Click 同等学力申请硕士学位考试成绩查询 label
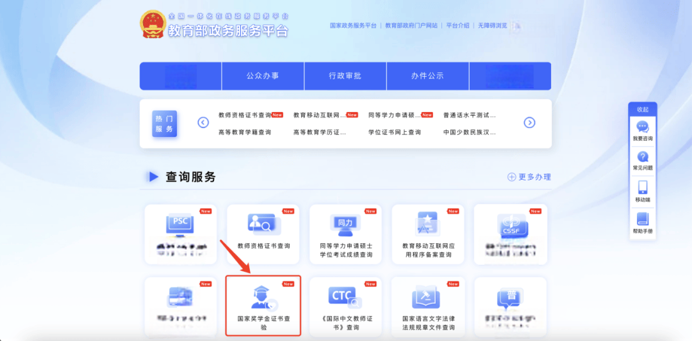Image resolution: width=692 pixels, height=341 pixels. tap(346, 250)
